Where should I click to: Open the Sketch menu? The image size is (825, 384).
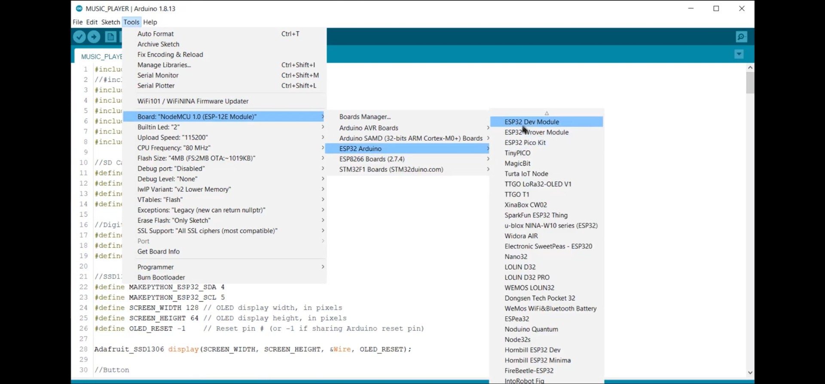pos(110,22)
